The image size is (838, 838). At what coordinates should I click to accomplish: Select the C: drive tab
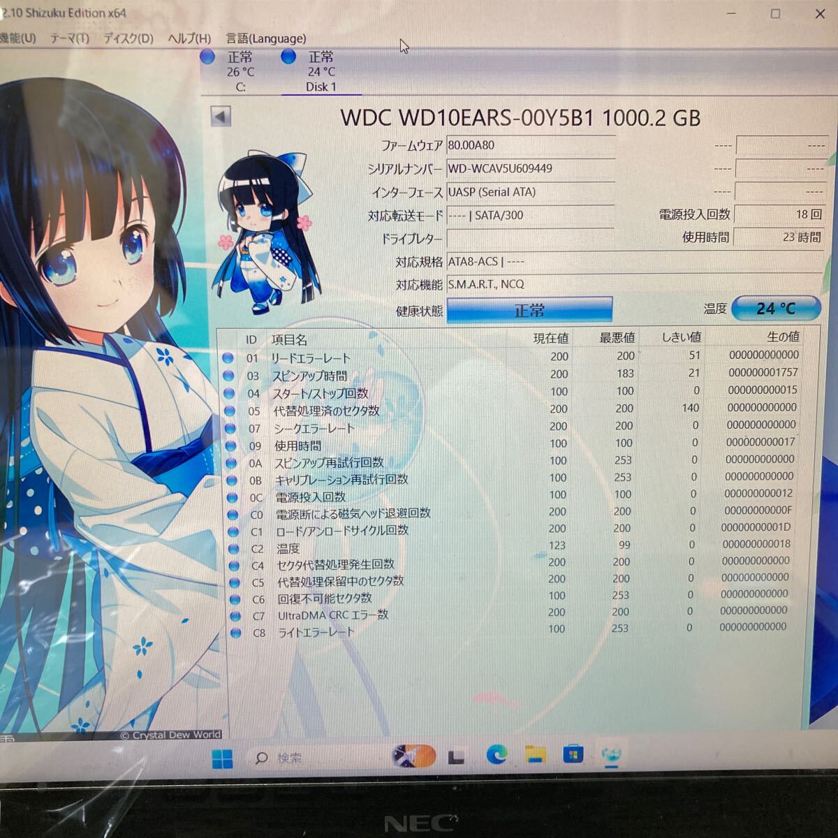(240, 71)
